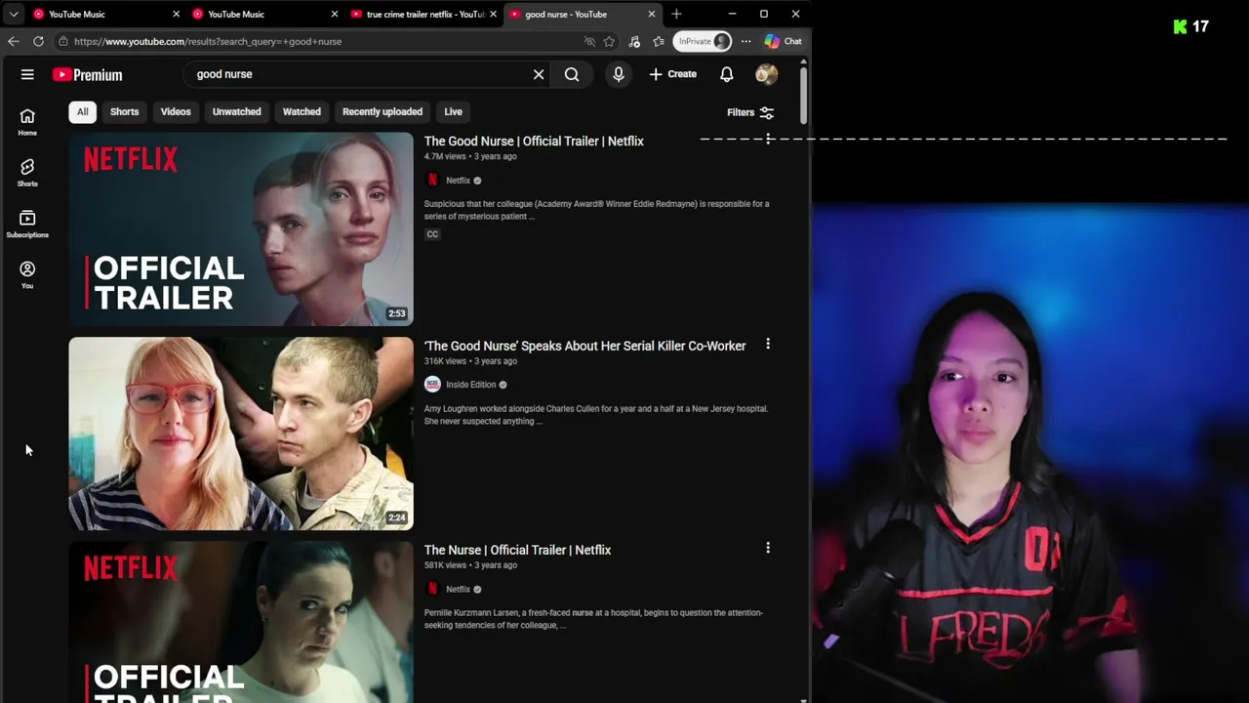Open The Nurse Official Trailer title
1249x703 pixels.
tap(517, 550)
